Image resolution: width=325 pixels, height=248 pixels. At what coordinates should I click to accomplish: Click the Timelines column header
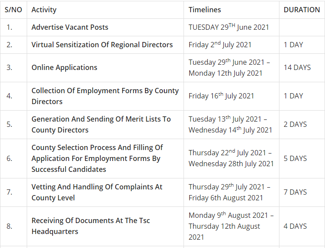(x=205, y=10)
